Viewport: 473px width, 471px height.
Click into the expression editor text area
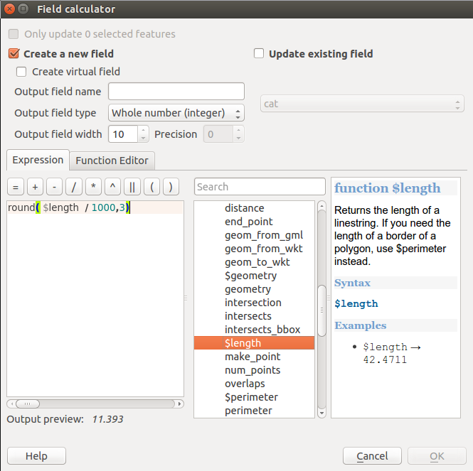click(x=95, y=298)
